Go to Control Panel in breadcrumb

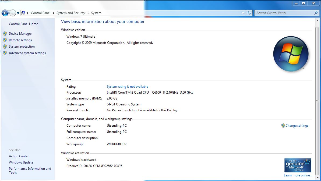point(41,13)
